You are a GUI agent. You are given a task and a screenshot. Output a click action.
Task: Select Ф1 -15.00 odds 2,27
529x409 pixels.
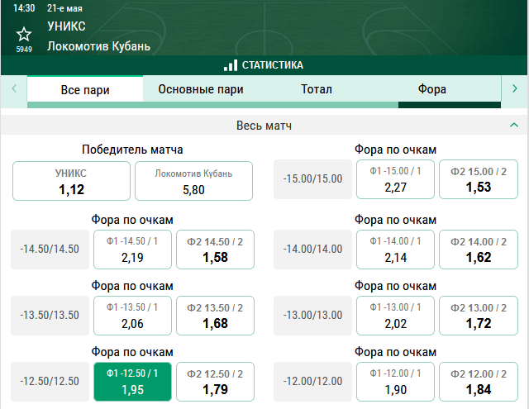click(395, 179)
